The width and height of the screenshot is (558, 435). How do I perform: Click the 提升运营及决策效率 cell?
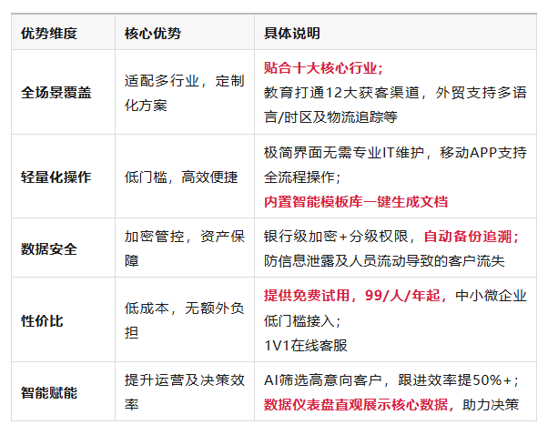184,392
